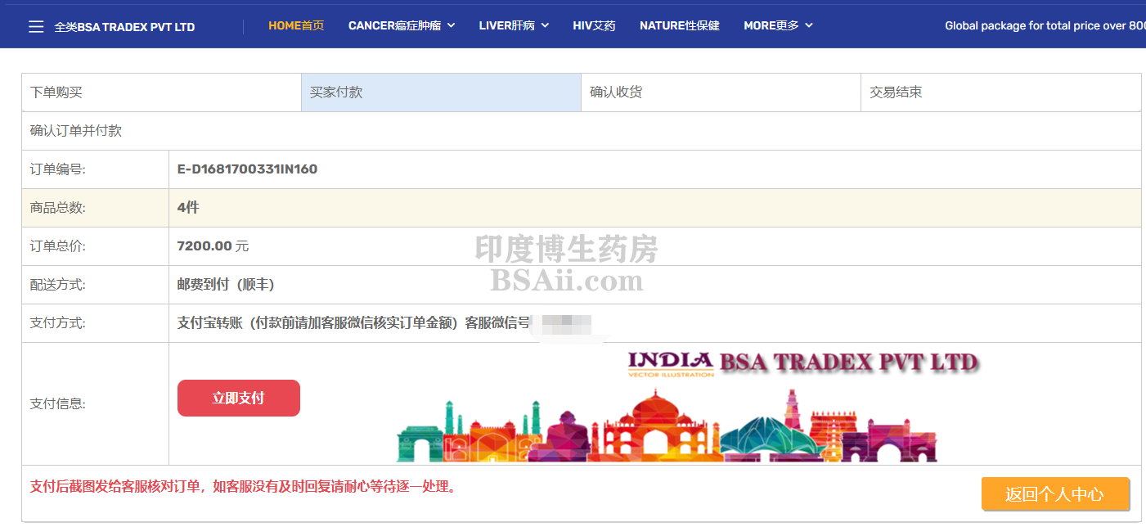1146x527 pixels.
Task: Click the red 支付后截图 notice text
Action: (243, 487)
